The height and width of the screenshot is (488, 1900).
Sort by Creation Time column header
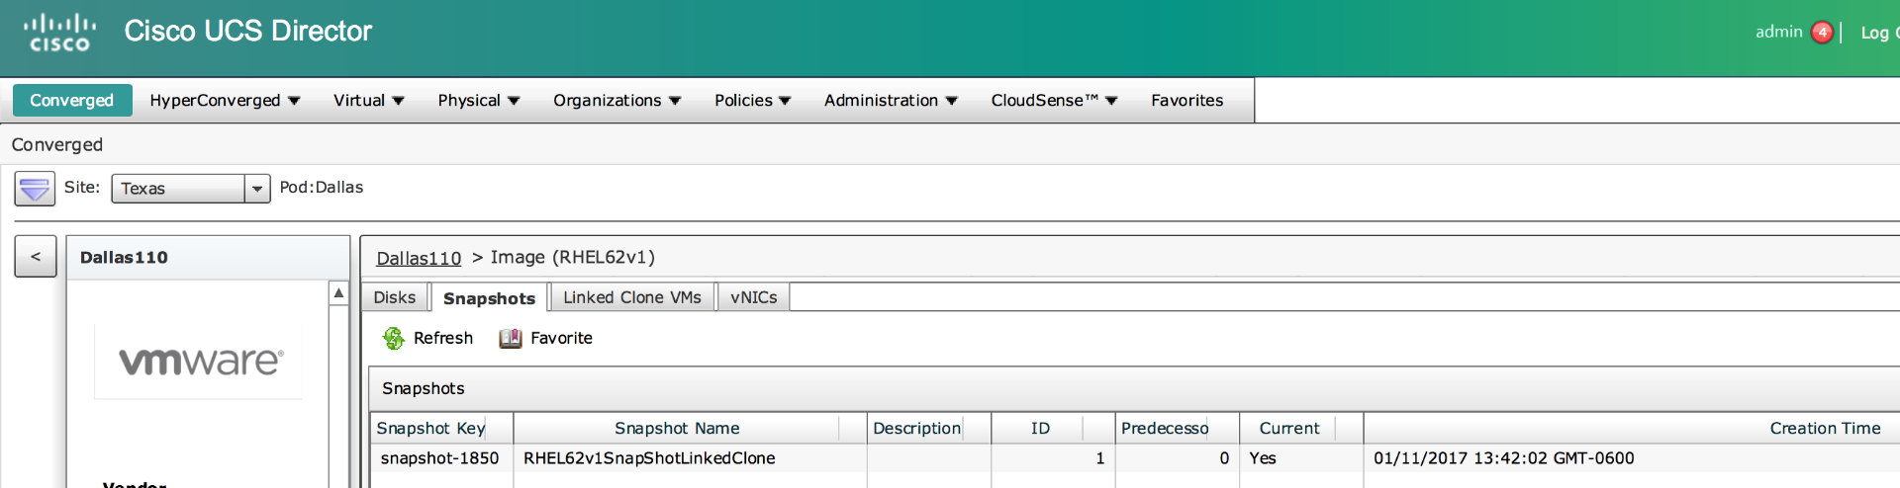pyautogui.click(x=1632, y=429)
